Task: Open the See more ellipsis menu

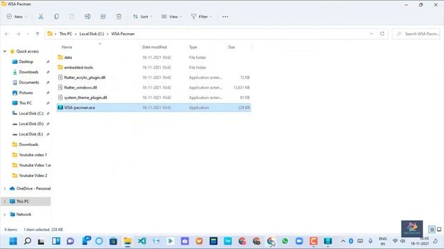Action: point(225,17)
